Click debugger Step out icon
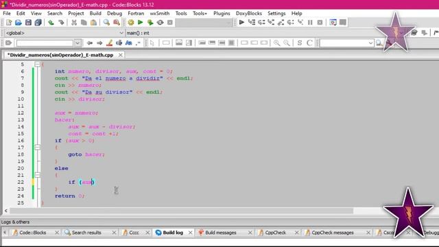Image resolution: width=439 pixels, height=247 pixels. coord(281,23)
